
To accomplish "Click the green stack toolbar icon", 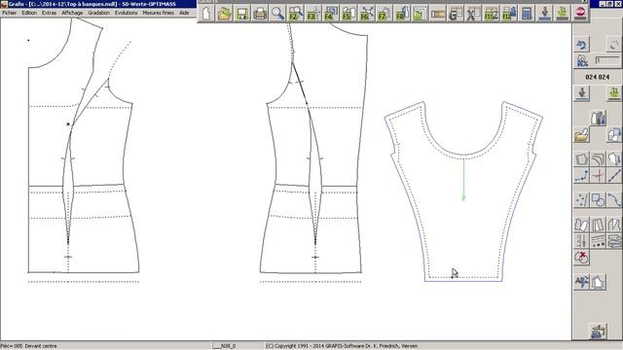I will [x=562, y=14].
